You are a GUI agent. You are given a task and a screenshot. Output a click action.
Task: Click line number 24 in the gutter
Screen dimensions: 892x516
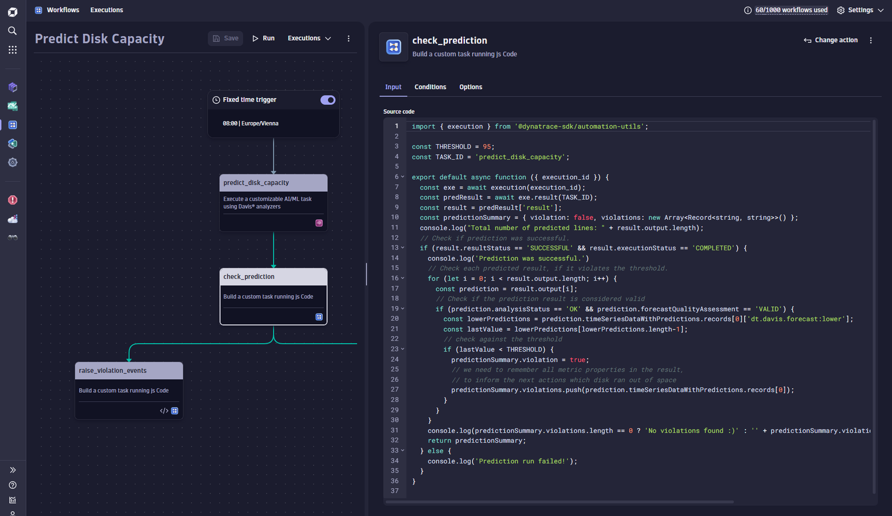coord(395,359)
